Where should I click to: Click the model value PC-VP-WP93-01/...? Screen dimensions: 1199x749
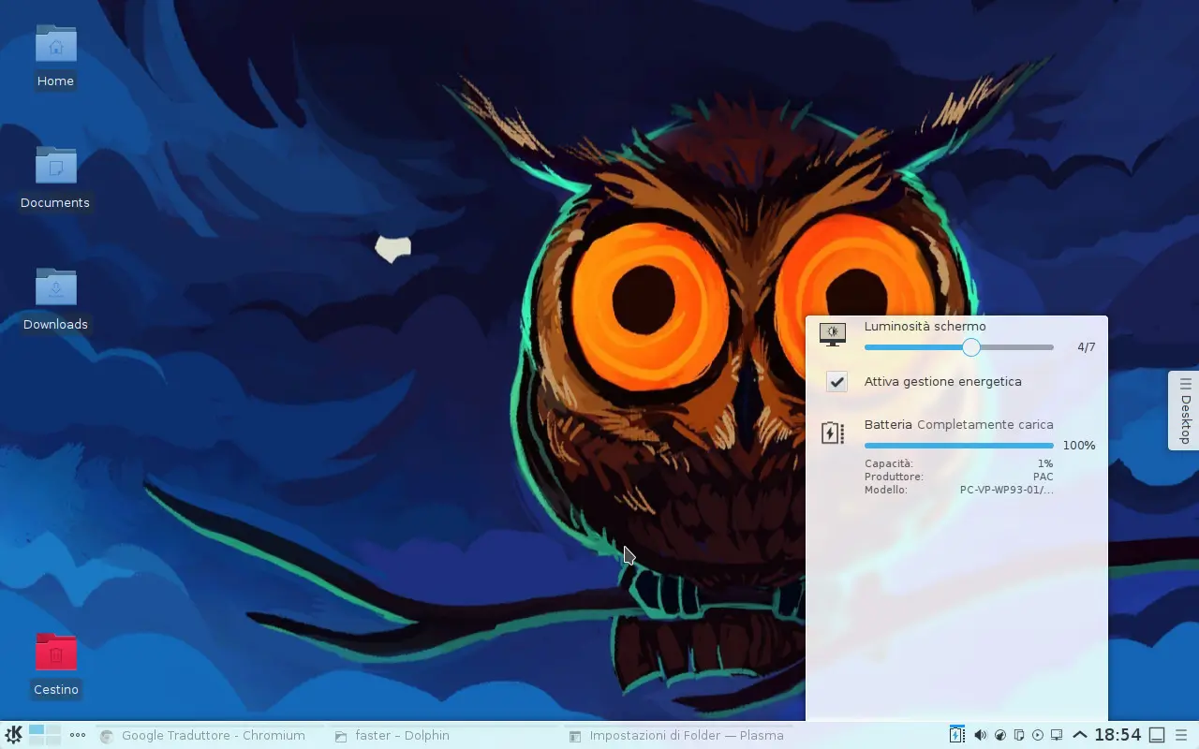coord(1006,490)
